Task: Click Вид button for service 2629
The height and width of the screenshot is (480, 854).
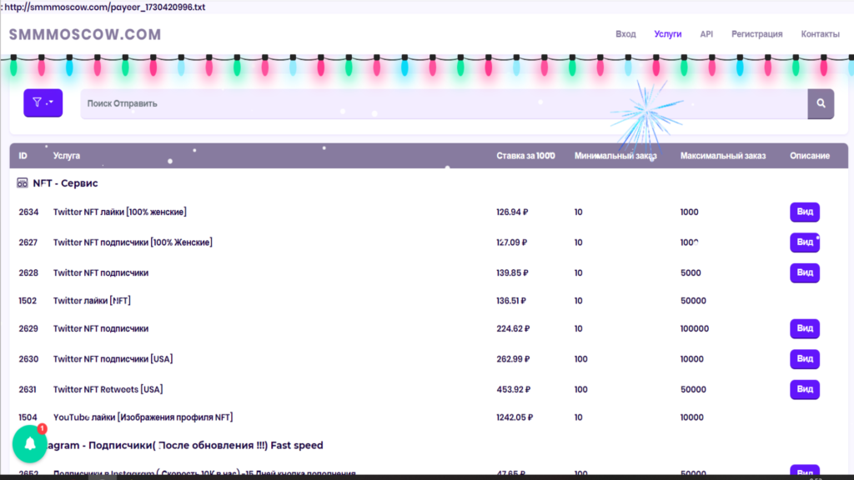Action: point(805,328)
